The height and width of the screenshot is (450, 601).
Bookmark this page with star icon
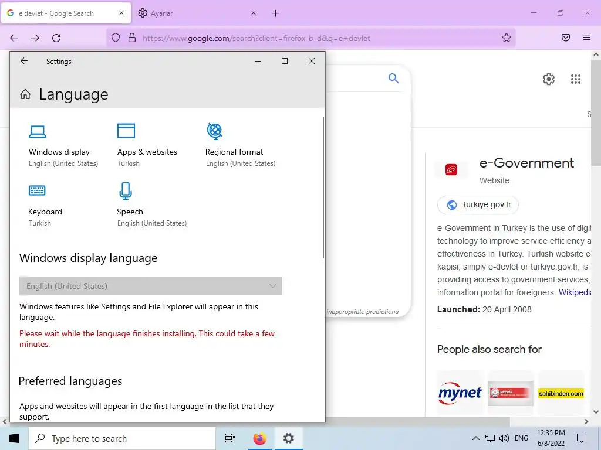tap(507, 37)
